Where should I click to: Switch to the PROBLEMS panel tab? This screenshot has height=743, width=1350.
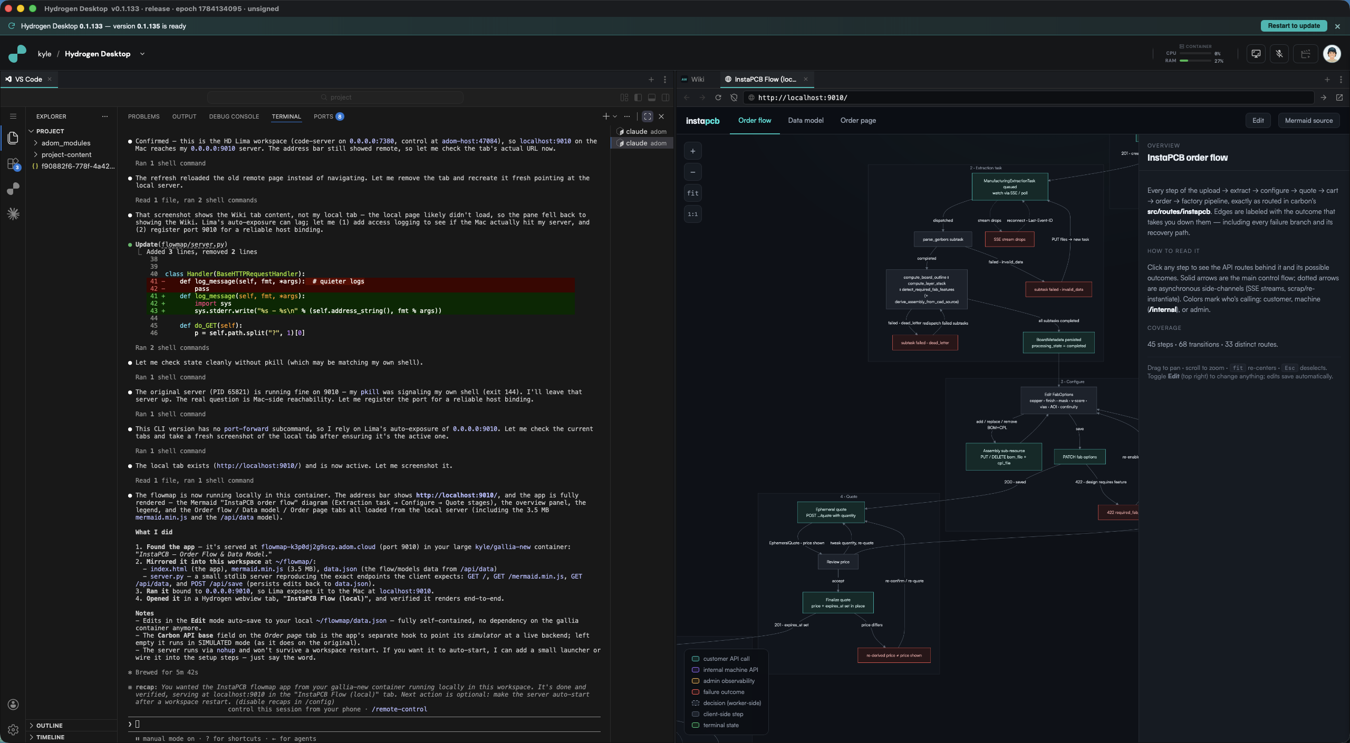143,116
